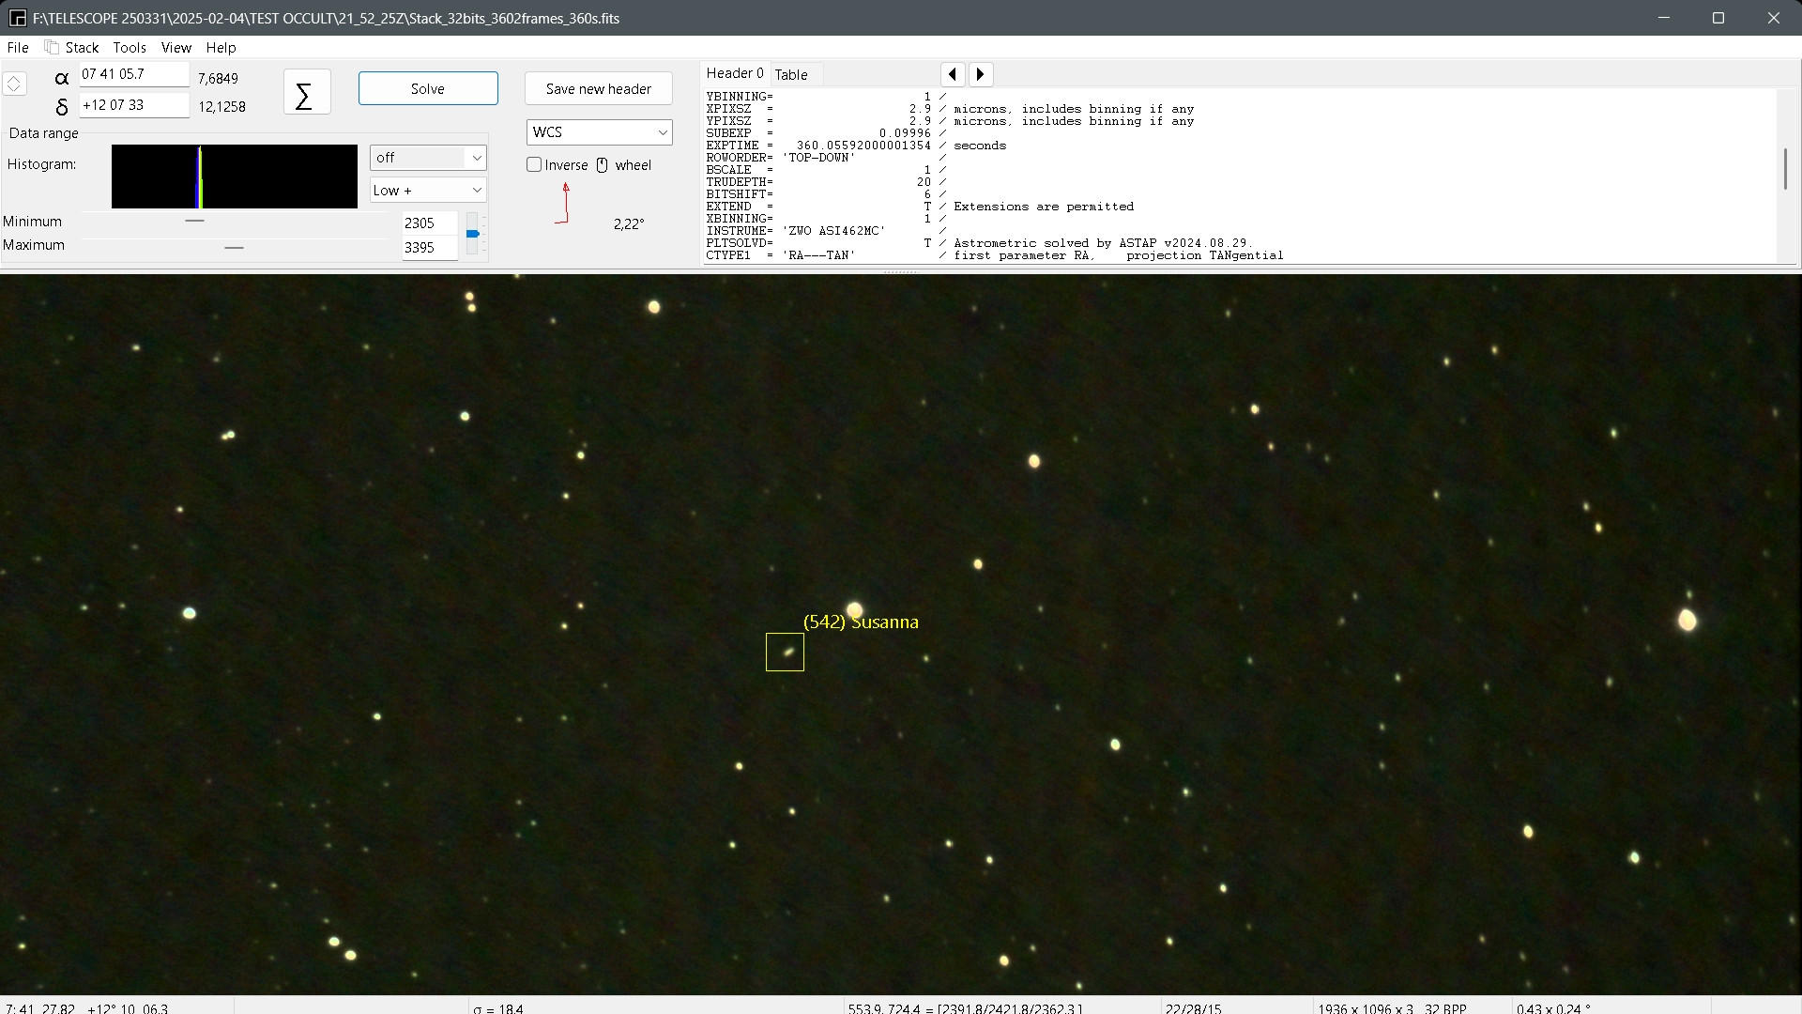This screenshot has height=1014, width=1802.
Task: Open the File menu
Action: coord(18,47)
